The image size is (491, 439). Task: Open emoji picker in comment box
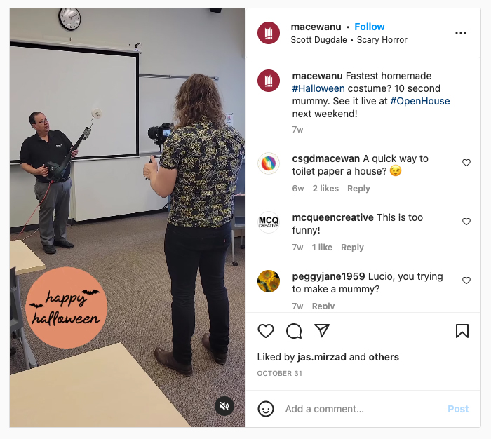click(x=266, y=409)
